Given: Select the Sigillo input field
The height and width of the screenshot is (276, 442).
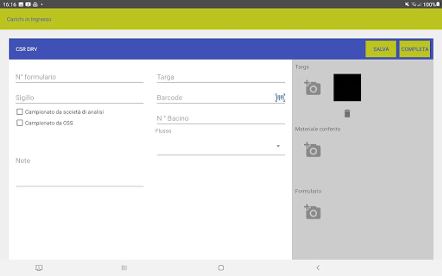Looking at the screenshot, I should pos(79,98).
